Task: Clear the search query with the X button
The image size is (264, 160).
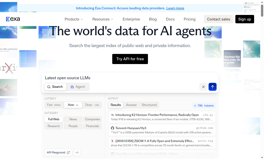Action: click(203, 87)
